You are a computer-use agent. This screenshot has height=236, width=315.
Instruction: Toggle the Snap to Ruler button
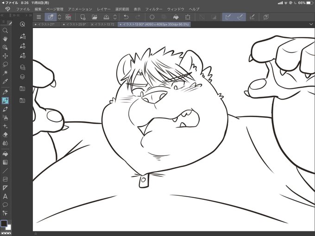[228, 17]
